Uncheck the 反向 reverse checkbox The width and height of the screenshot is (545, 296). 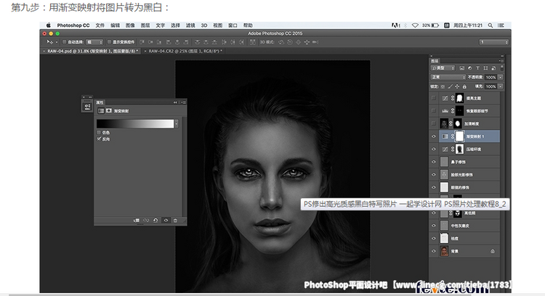[x=100, y=139]
